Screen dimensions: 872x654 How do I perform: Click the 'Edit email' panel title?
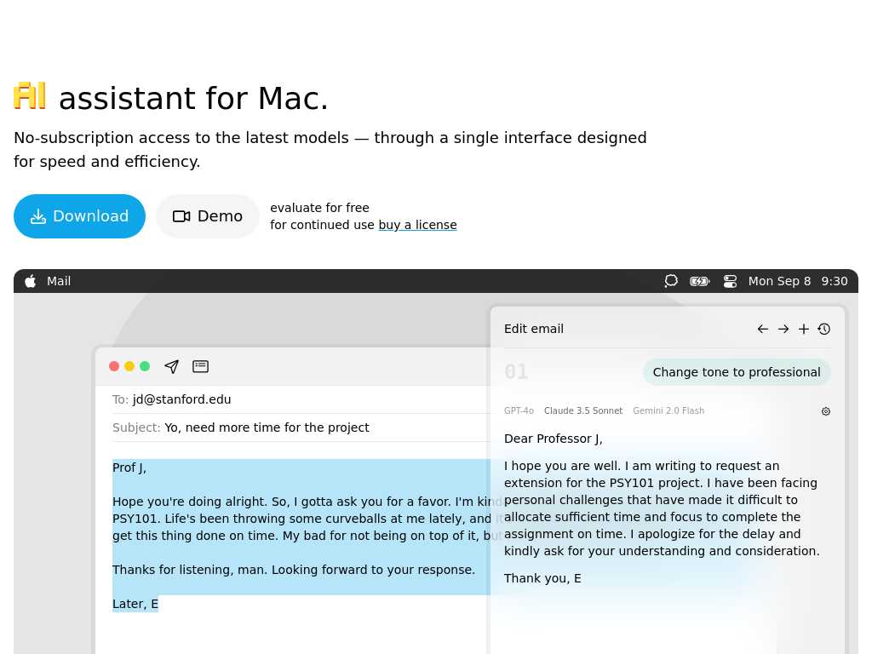(x=534, y=330)
